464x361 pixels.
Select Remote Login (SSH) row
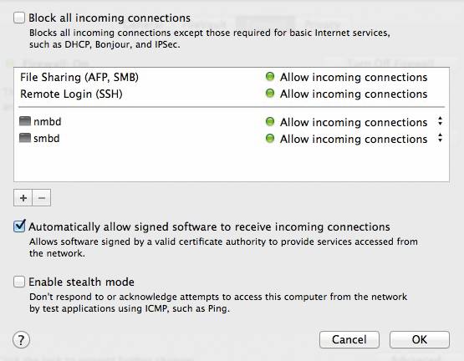click(x=232, y=94)
